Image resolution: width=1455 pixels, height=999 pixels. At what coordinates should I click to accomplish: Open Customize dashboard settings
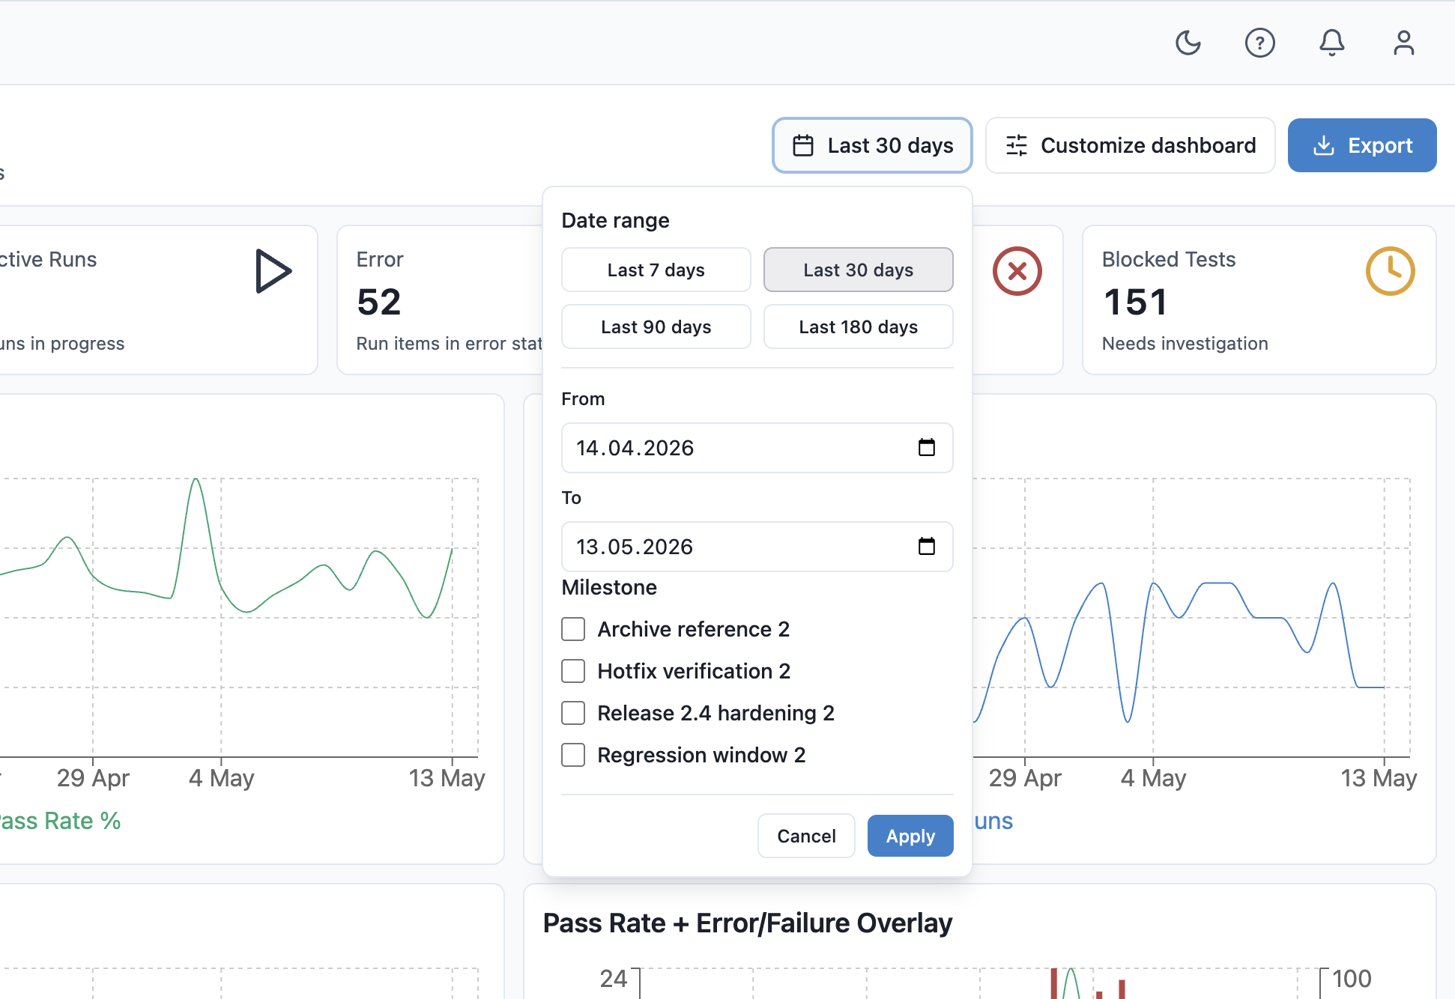click(x=1131, y=145)
